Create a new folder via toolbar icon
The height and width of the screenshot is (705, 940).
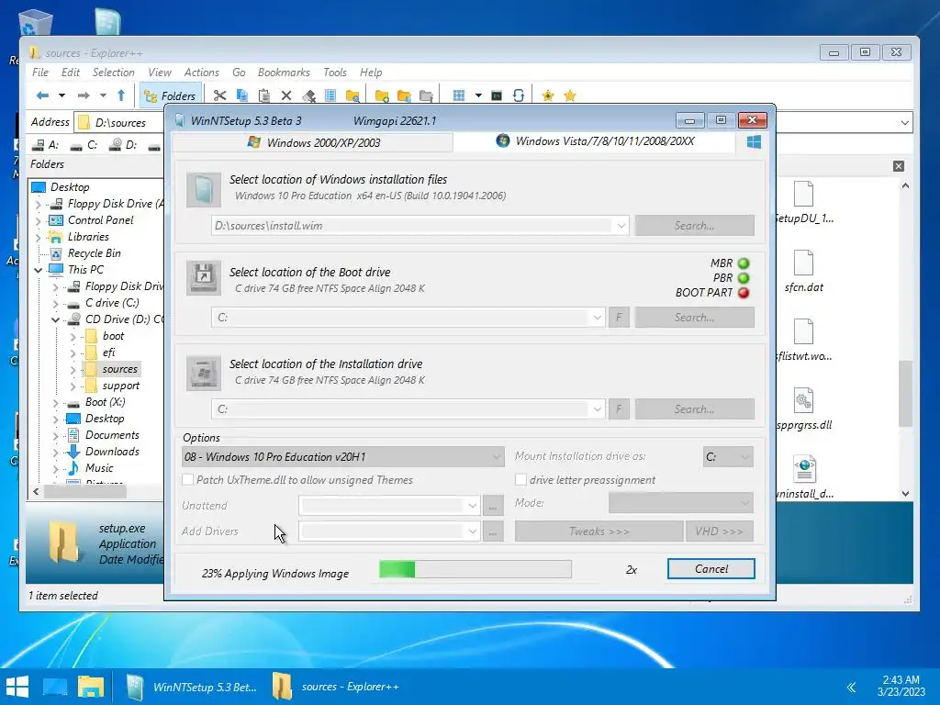[382, 95]
